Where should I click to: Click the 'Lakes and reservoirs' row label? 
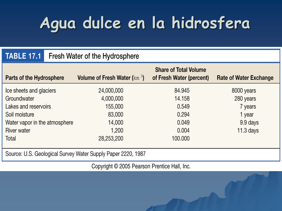tap(28, 106)
